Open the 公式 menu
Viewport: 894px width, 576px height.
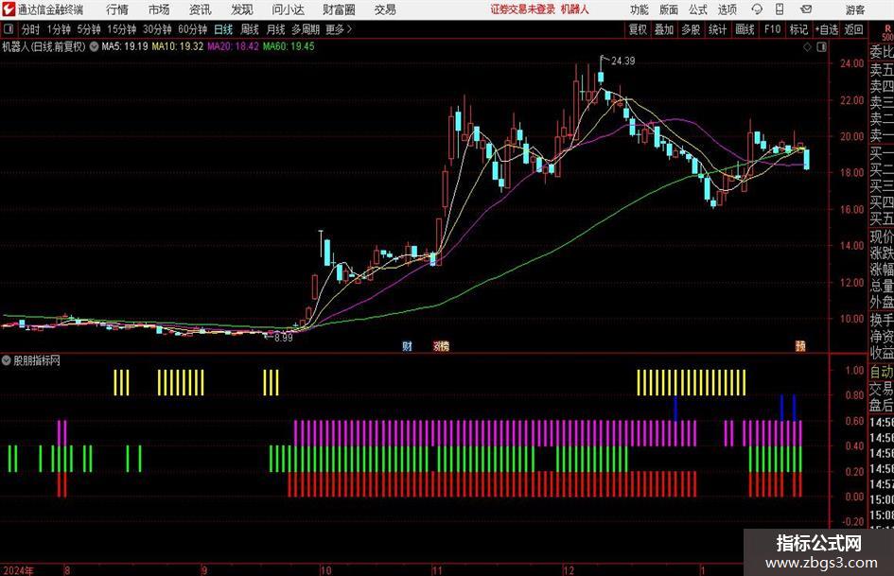[698, 9]
